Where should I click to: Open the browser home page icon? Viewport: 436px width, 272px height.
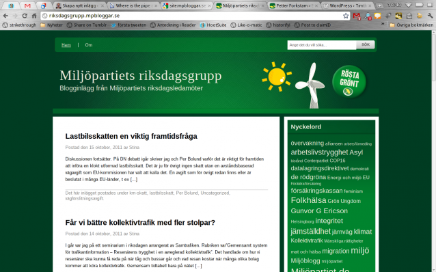(x=34, y=16)
